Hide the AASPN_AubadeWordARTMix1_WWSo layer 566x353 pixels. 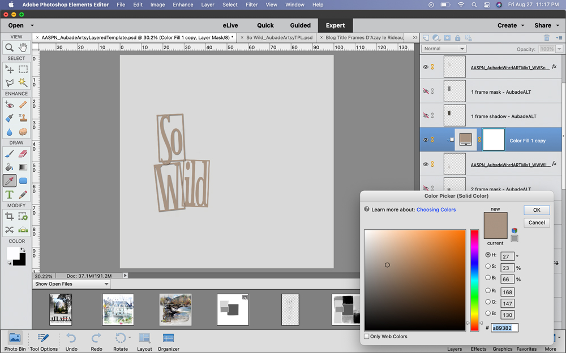426,67
